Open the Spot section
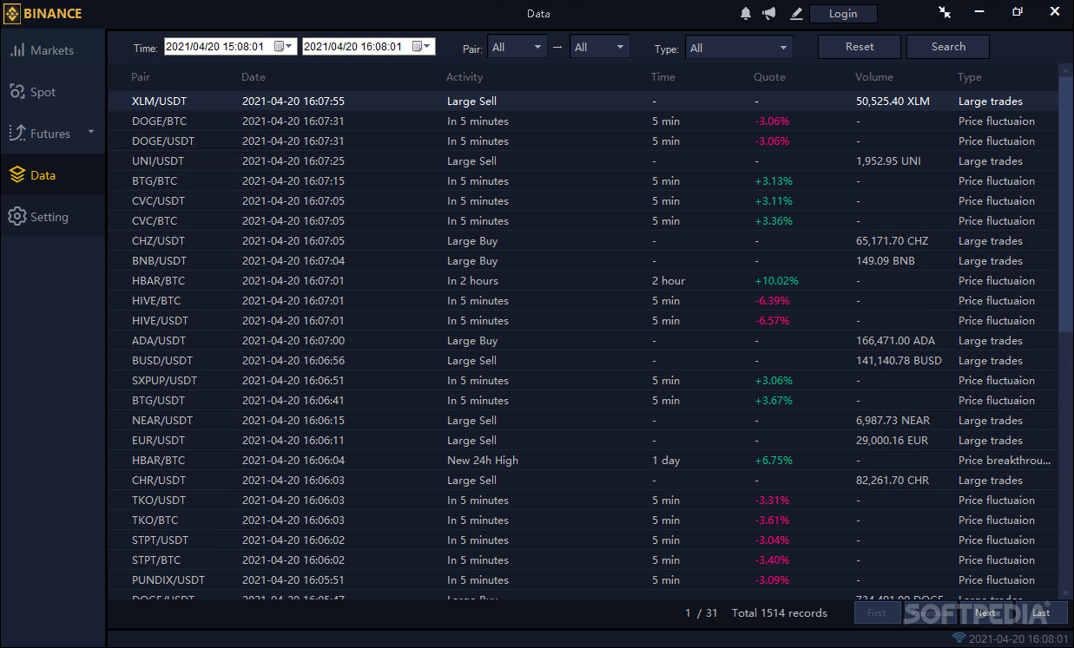This screenshot has height=648, width=1074. 53,92
